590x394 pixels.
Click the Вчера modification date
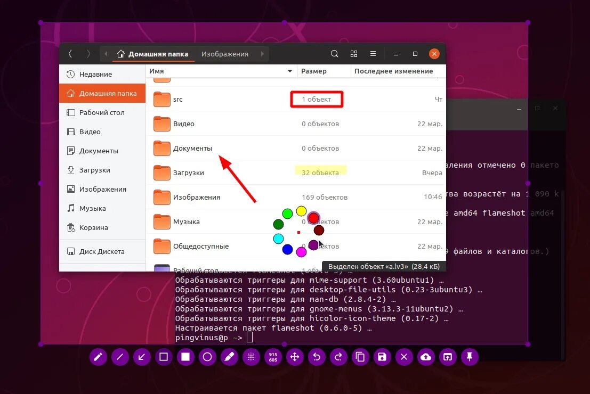[x=432, y=173]
